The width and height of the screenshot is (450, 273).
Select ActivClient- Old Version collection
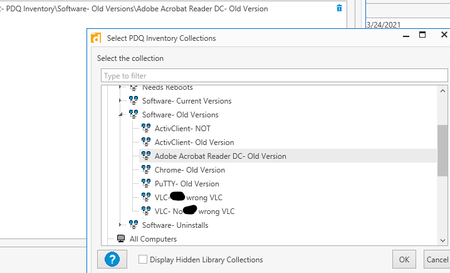click(x=194, y=142)
